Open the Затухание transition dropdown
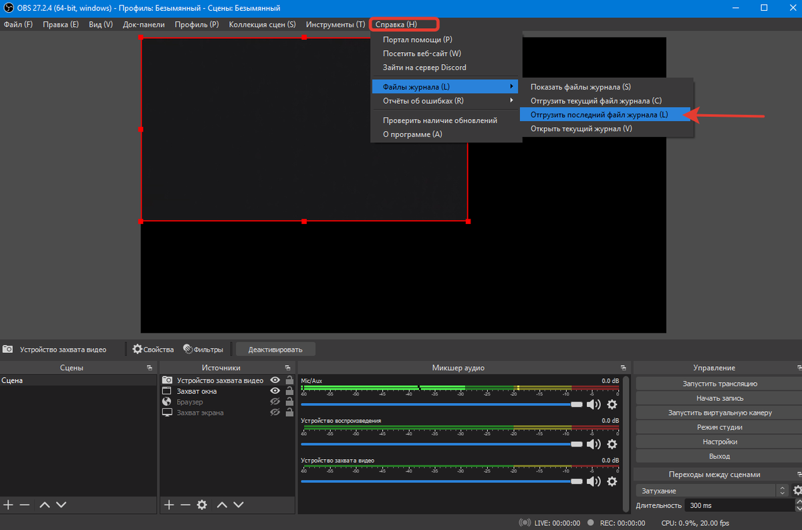The height and width of the screenshot is (530, 802). point(712,490)
